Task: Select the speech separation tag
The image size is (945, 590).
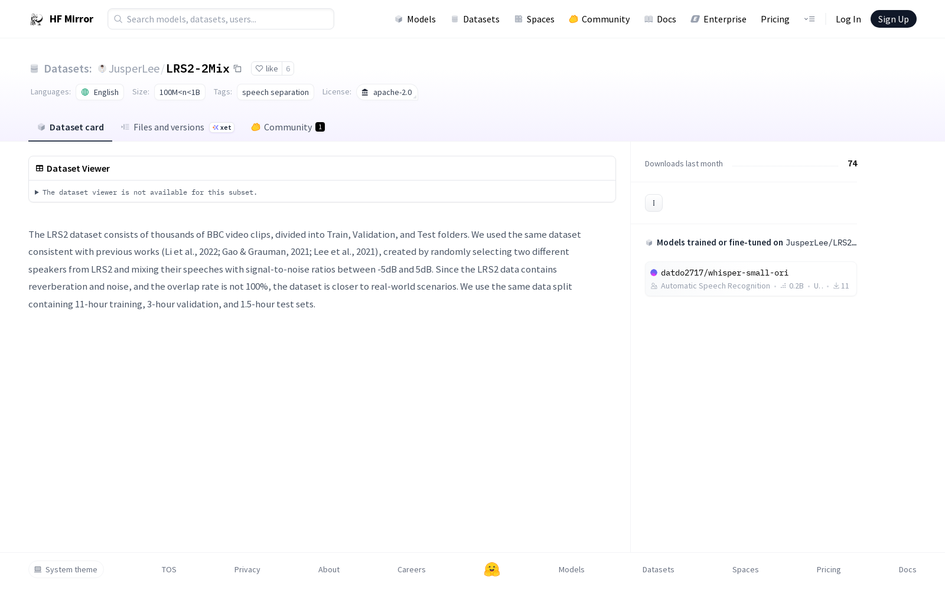Action: pyautogui.click(x=275, y=92)
